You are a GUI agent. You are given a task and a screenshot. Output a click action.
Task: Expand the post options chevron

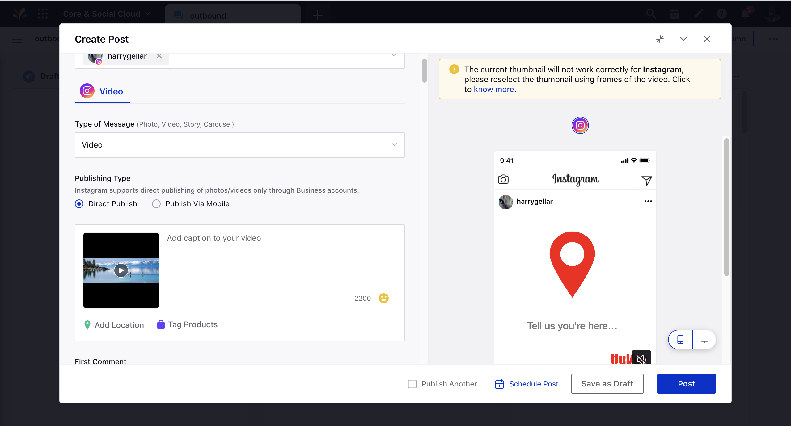[683, 39]
